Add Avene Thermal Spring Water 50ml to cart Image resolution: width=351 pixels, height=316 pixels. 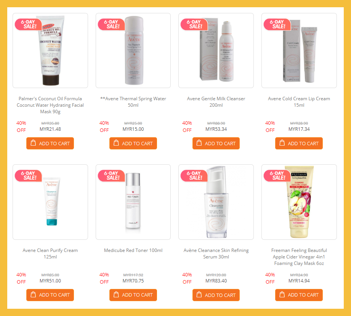coord(133,143)
